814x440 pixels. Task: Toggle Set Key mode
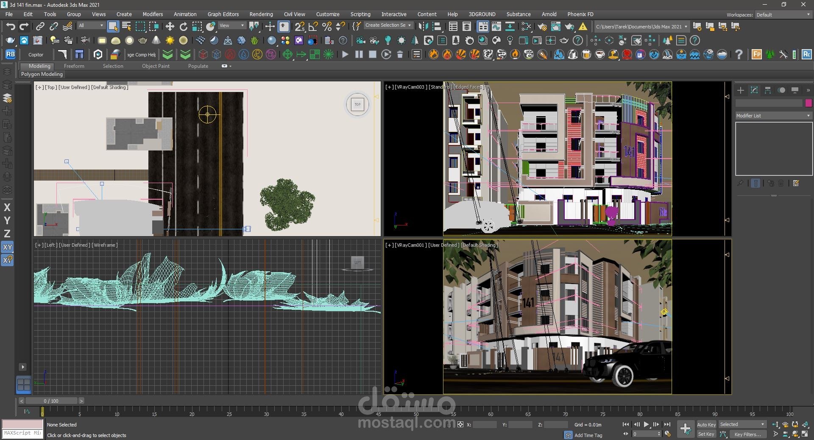pyautogui.click(x=706, y=434)
